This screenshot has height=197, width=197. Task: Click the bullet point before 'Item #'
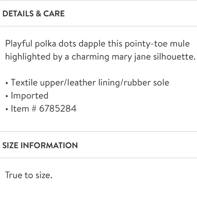7,109
